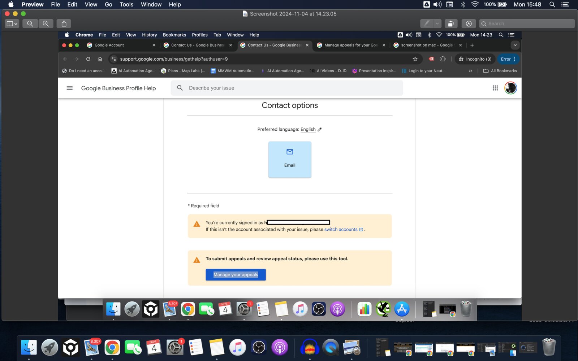The image size is (578, 361).
Task: Select the 'Manage appeals for your Goo' Chrome tab
Action: point(351,45)
